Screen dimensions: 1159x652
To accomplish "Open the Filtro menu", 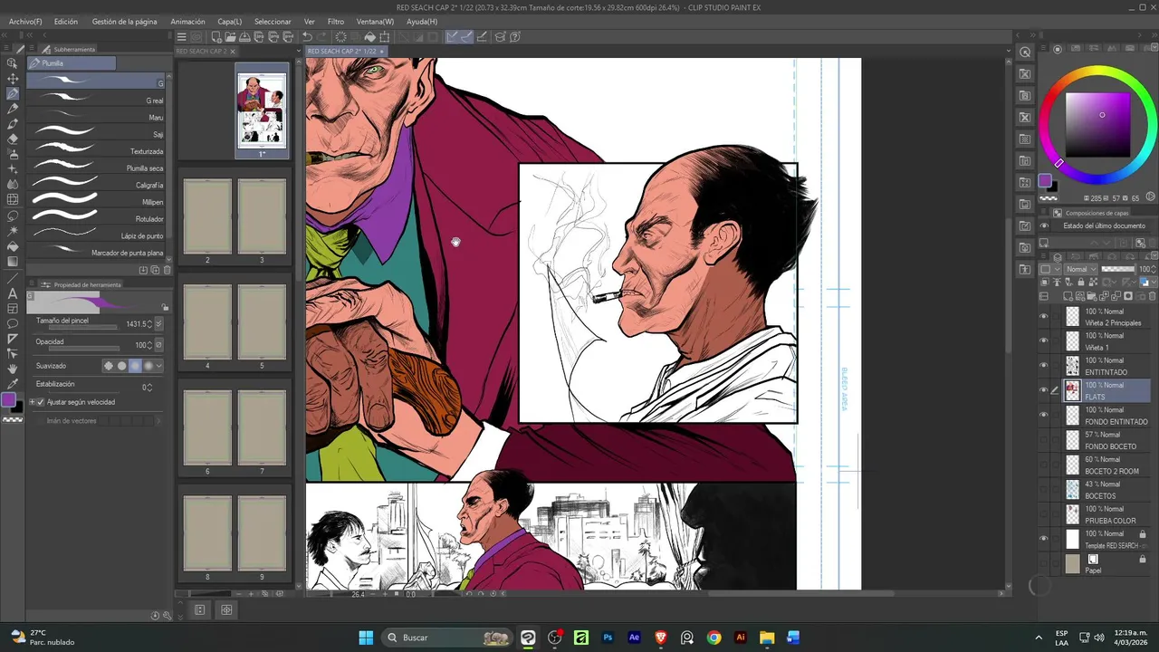I will 336,21.
